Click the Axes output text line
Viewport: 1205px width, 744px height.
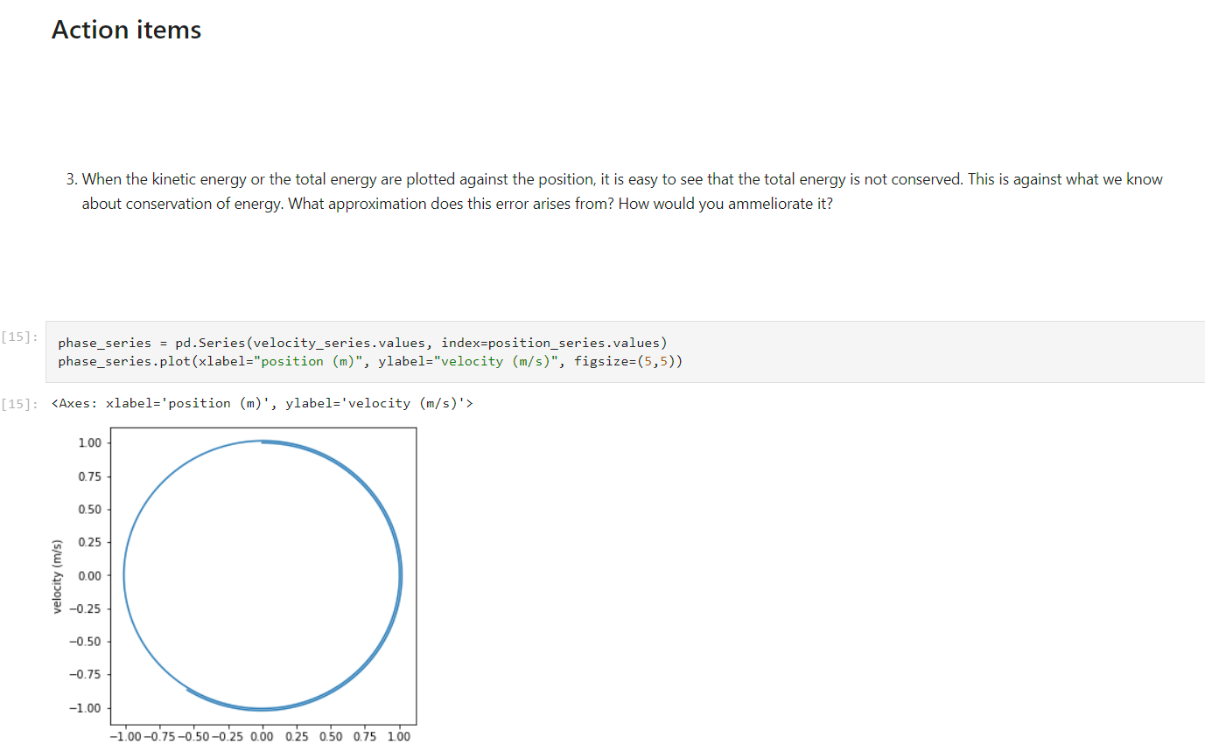point(261,403)
